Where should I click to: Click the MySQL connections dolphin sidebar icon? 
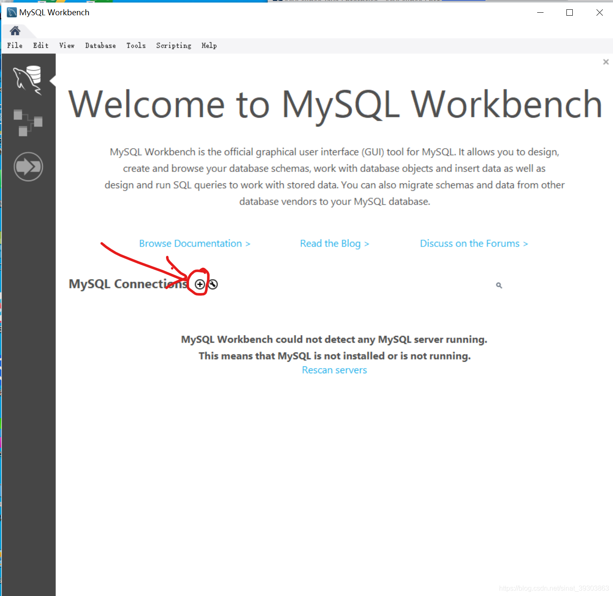(x=28, y=80)
